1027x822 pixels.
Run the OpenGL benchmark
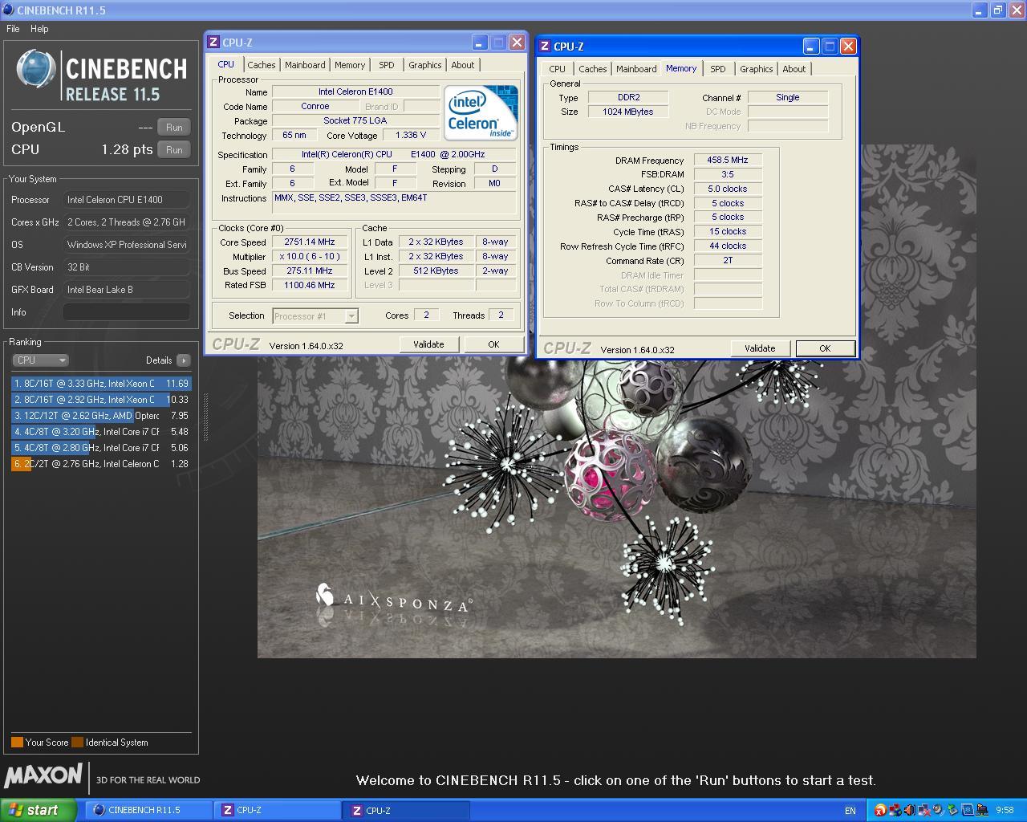tap(174, 127)
